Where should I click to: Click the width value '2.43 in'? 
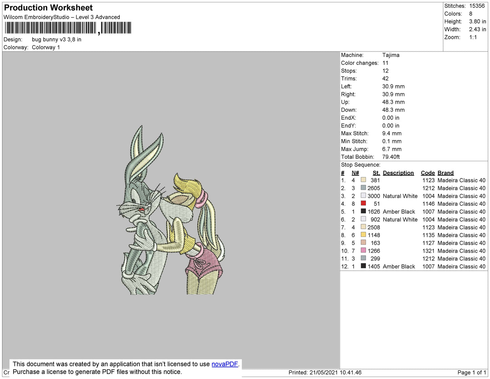click(x=477, y=29)
